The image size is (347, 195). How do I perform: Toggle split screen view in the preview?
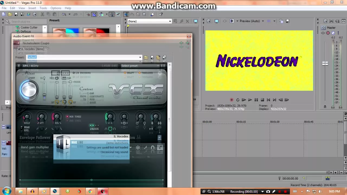pyautogui.click(x=232, y=21)
